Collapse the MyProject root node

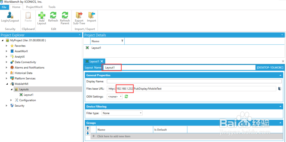click(2, 40)
